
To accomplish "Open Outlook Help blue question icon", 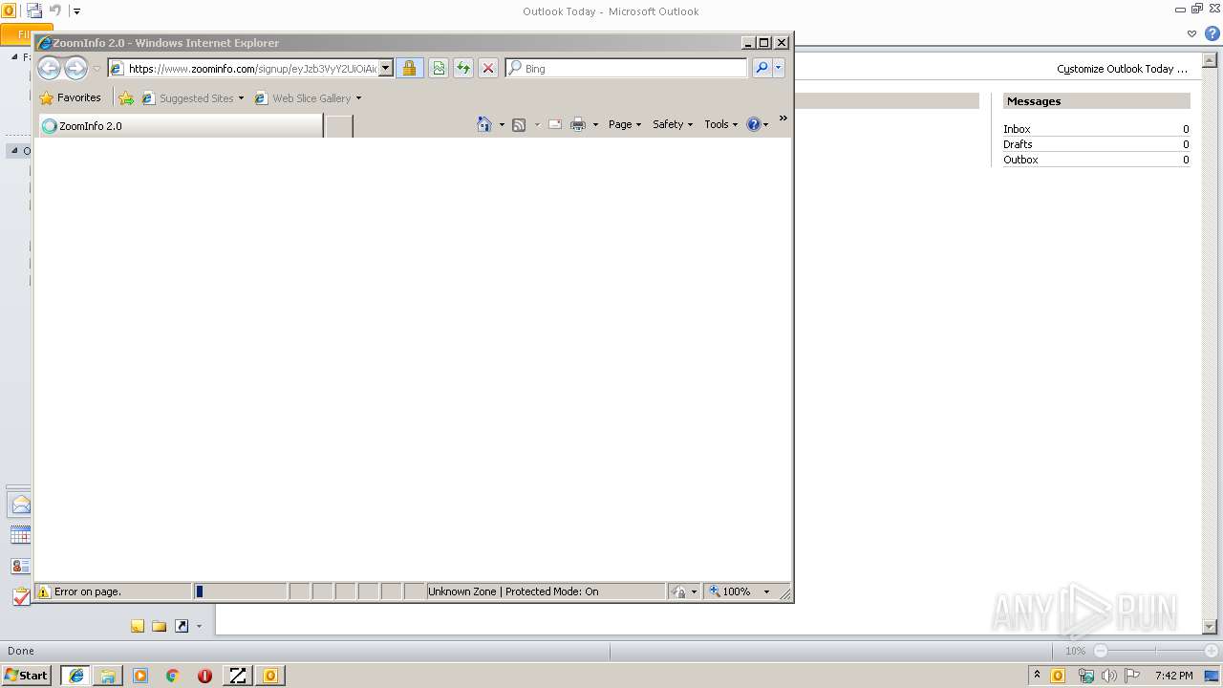I will [1212, 33].
